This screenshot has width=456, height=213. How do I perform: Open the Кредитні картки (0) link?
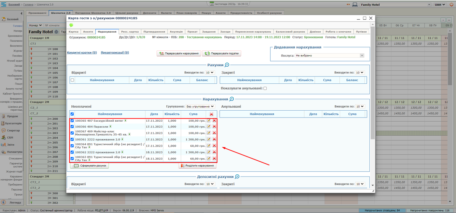tap(82, 53)
